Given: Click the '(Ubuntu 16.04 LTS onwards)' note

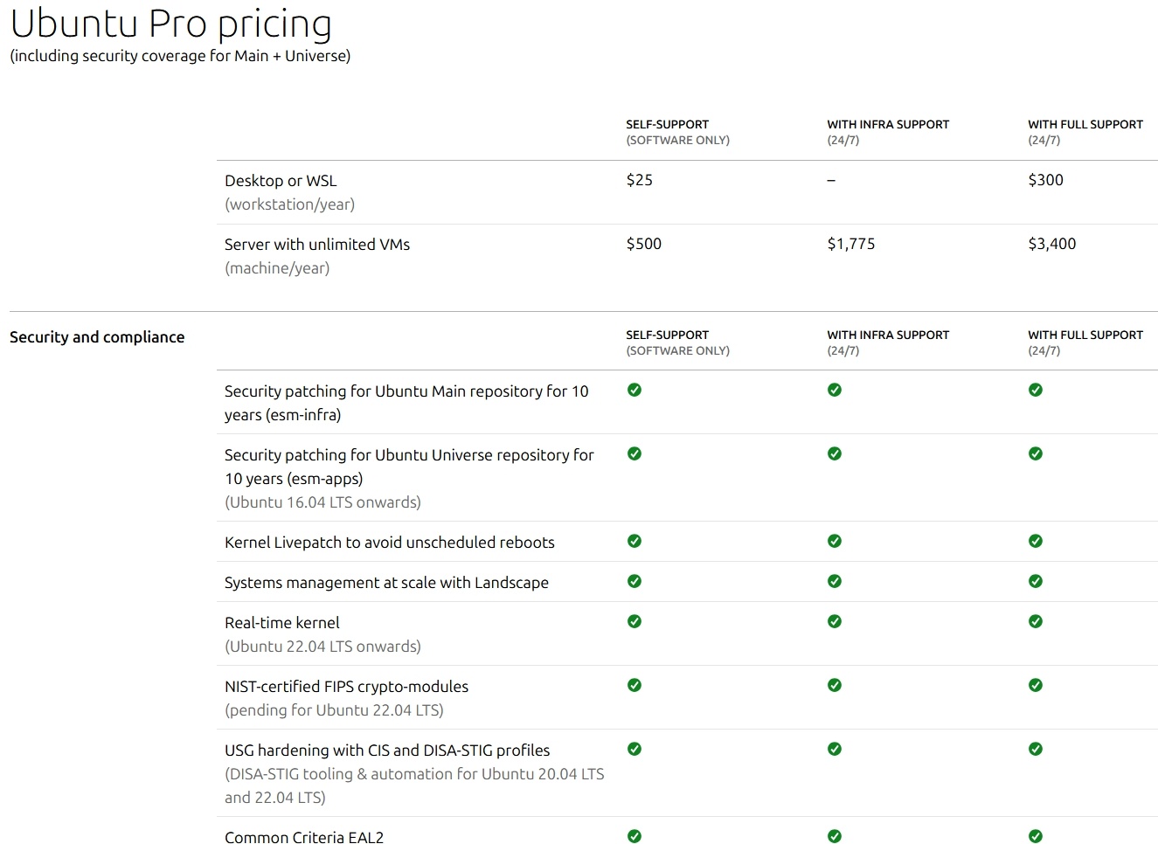Looking at the screenshot, I should [322, 502].
